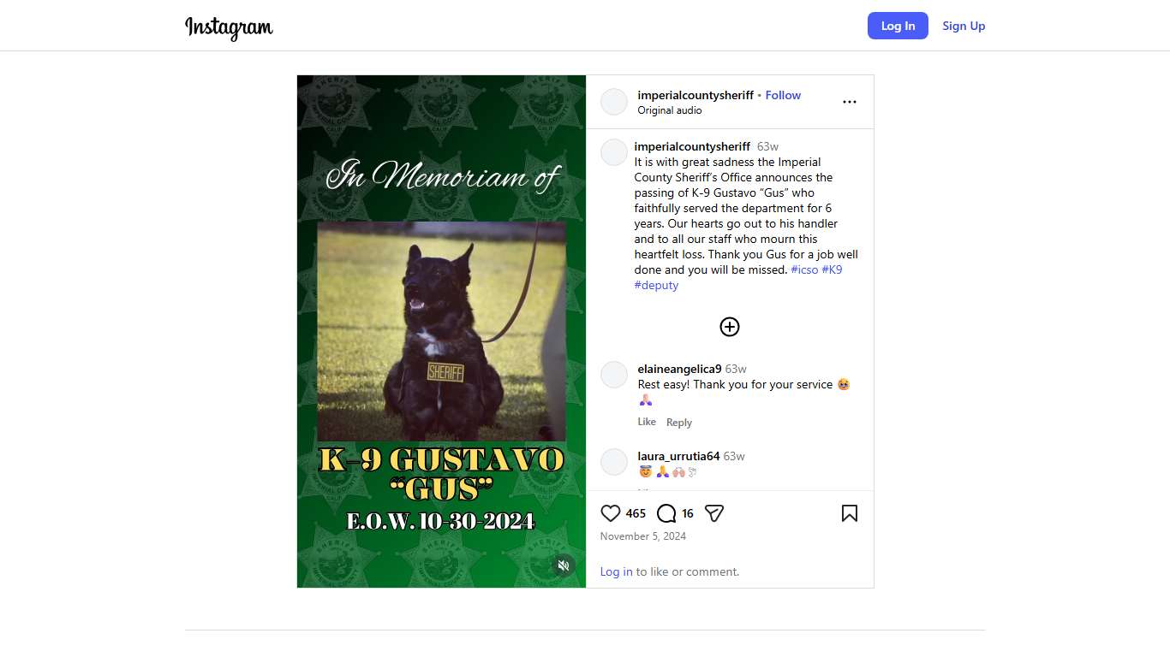Screen dimensions: 1170x657
Task: Reply to elaineangelica9's comment
Action: point(679,423)
